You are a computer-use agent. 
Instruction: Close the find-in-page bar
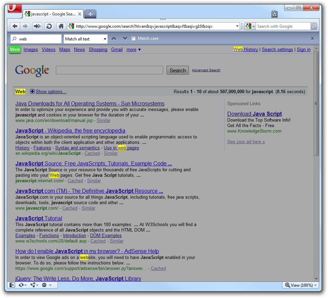click(x=312, y=38)
